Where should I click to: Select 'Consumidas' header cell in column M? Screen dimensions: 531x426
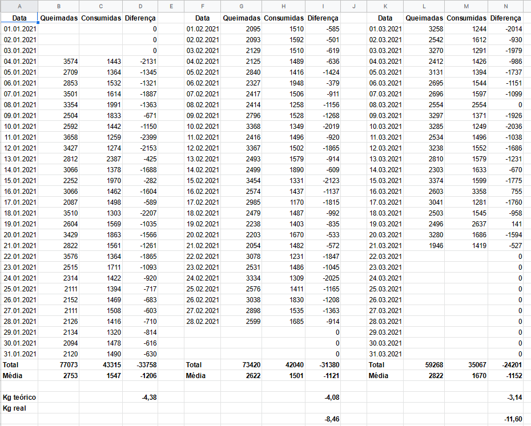coord(466,18)
